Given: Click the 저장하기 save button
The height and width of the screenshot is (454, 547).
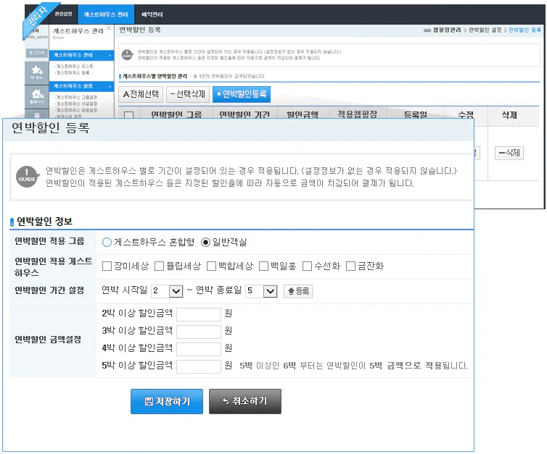Looking at the screenshot, I should click(167, 401).
